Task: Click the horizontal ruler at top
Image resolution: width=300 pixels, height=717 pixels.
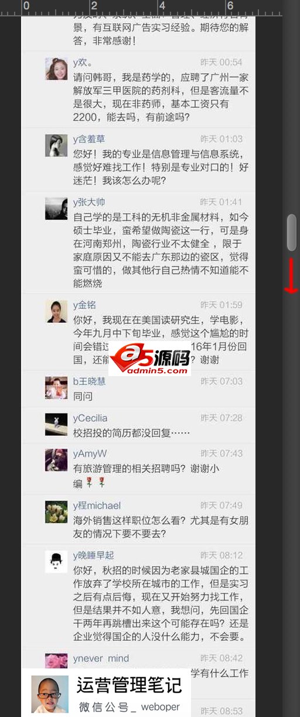Action: 150,7
